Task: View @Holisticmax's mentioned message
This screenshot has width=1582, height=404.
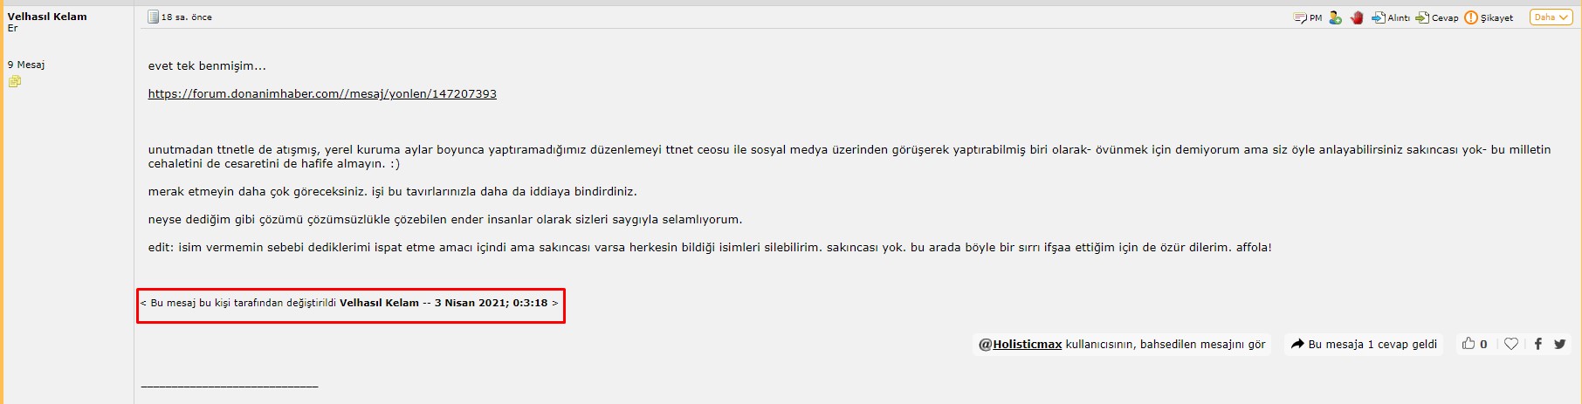Action: pos(1122,344)
